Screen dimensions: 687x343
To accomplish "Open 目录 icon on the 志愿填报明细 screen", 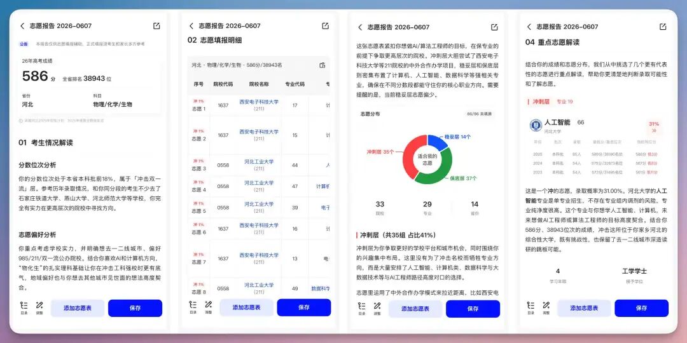I will [x=193, y=307].
